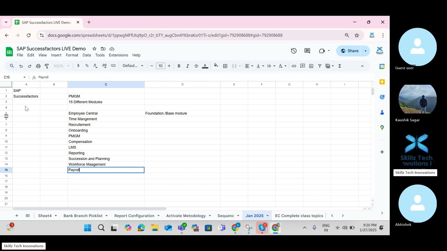Screen dimensions: 447x251
Task: Format as percent
Action: tap(87, 66)
